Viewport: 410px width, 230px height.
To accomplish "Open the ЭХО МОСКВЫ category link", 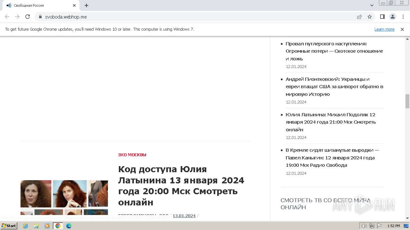I will (132, 155).
